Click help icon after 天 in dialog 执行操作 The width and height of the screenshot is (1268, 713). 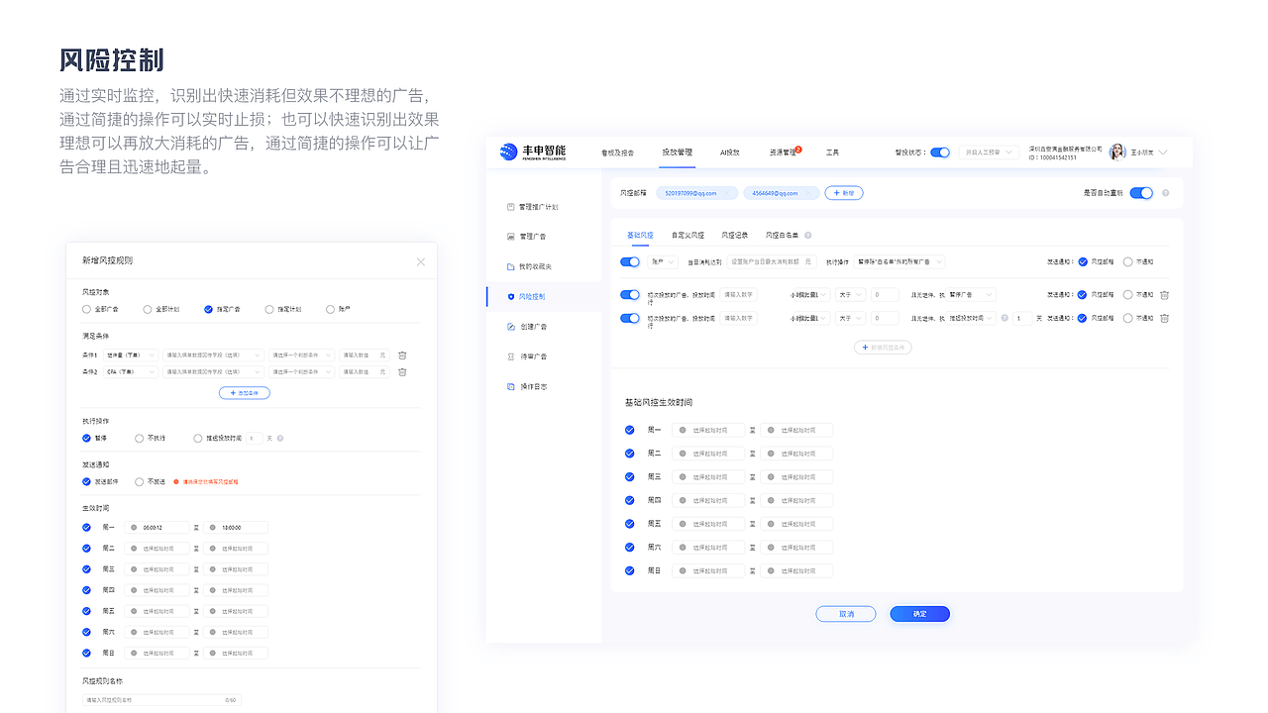[x=280, y=438]
